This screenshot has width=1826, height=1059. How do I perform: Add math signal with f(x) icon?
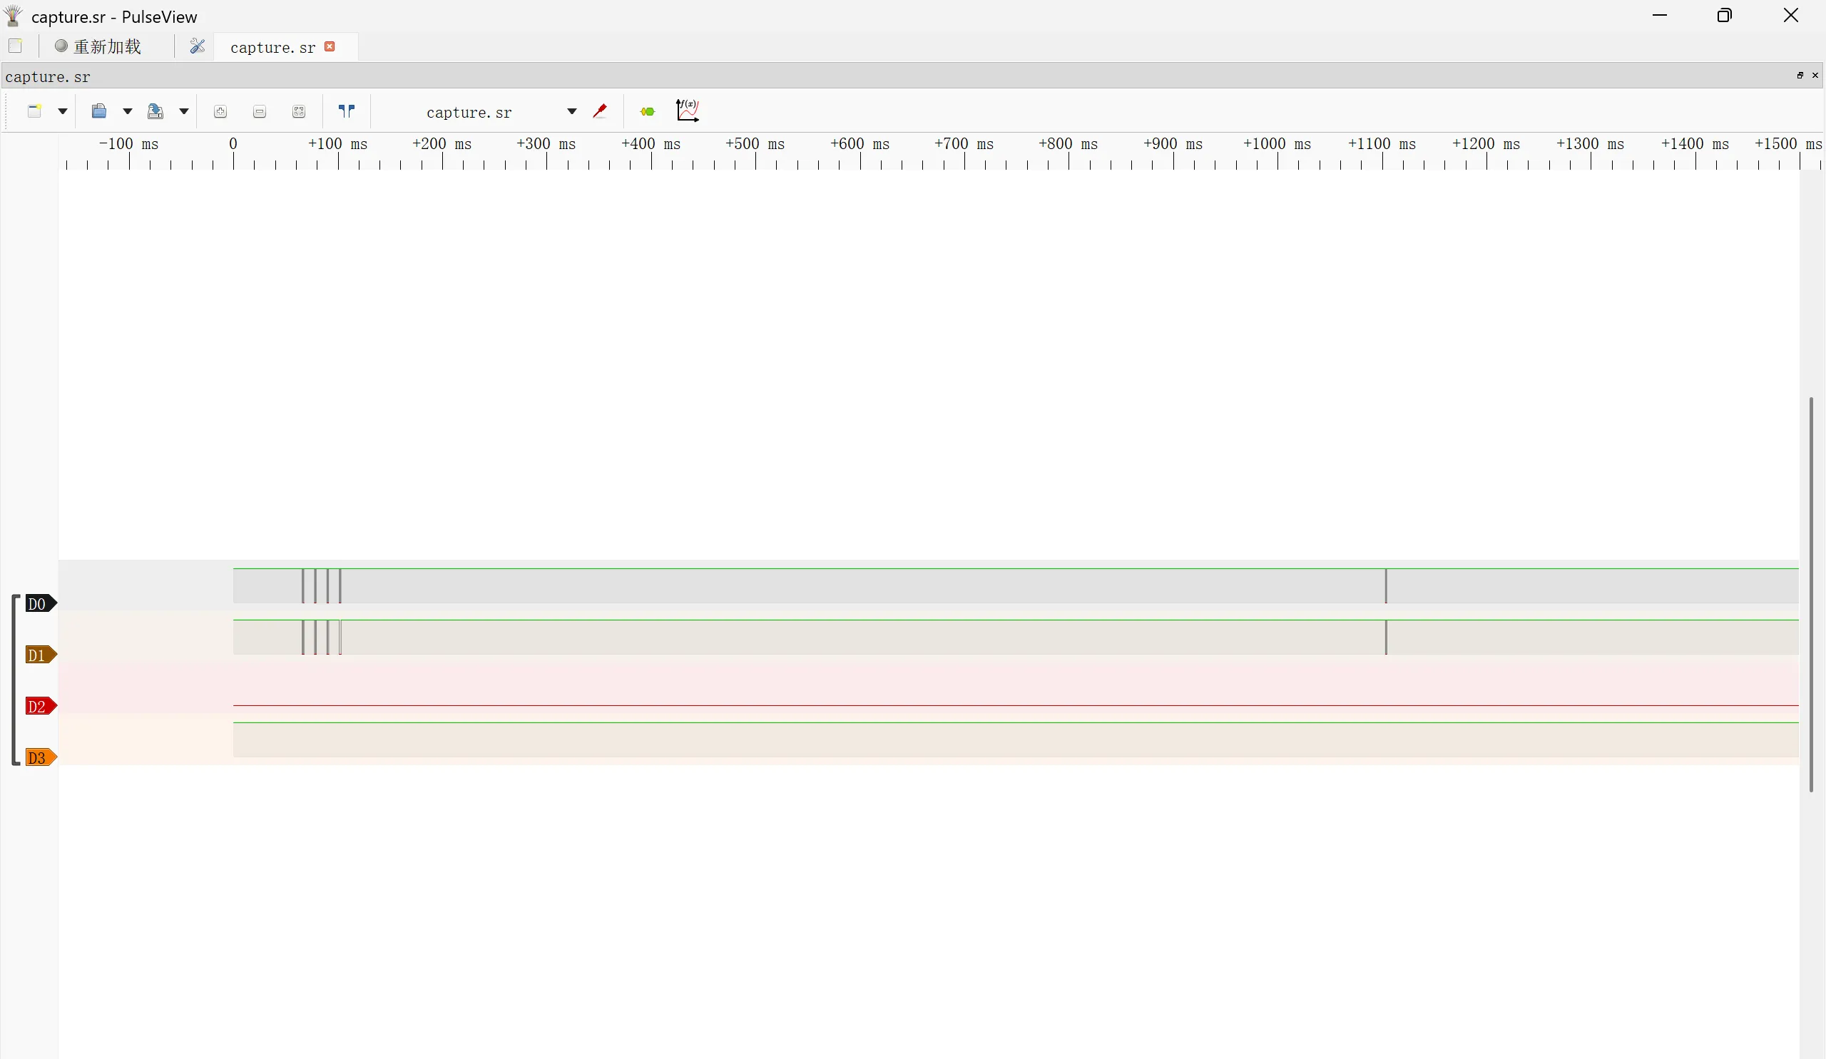click(687, 110)
